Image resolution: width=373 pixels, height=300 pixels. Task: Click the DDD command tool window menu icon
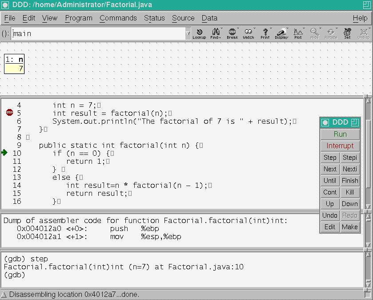pyautogui.click(x=325, y=122)
